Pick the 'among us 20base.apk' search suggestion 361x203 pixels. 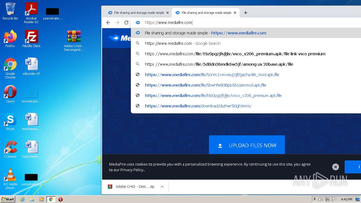(246, 64)
